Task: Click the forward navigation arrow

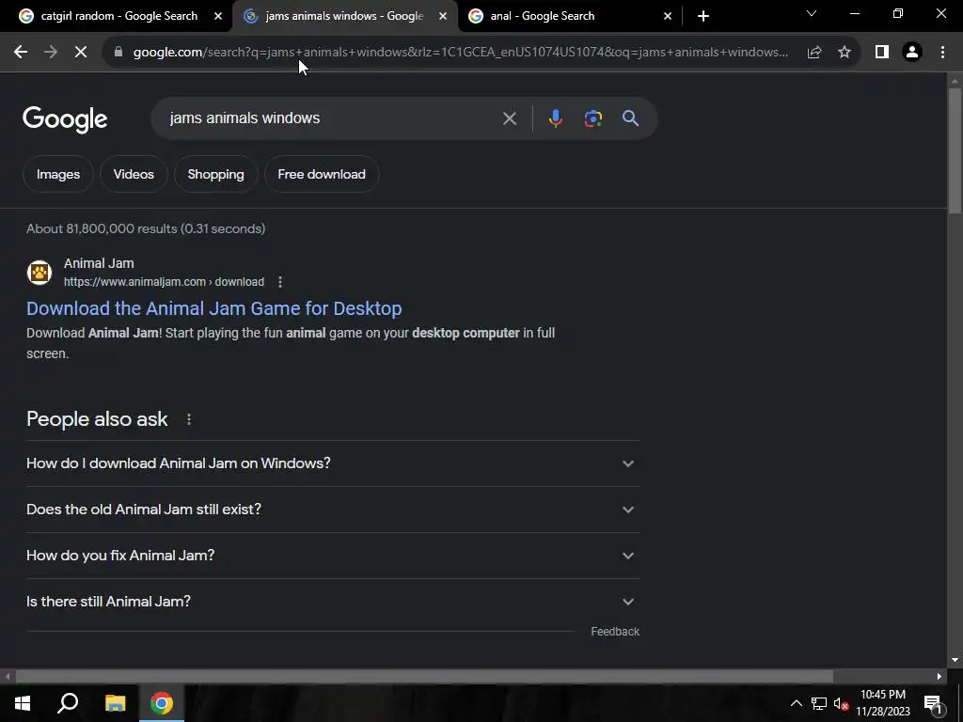Action: coord(51,53)
